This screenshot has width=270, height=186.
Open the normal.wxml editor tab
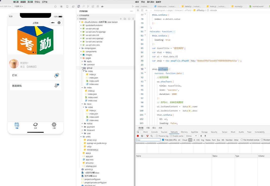click(x=256, y=6)
